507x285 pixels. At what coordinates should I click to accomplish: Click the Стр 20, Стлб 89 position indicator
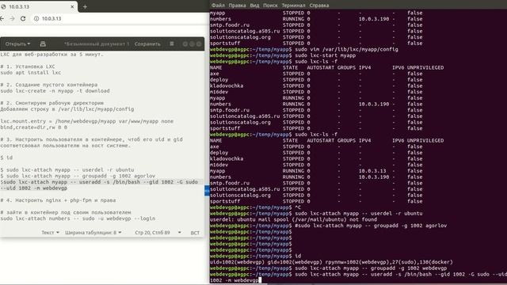pyautogui.click(x=152, y=232)
